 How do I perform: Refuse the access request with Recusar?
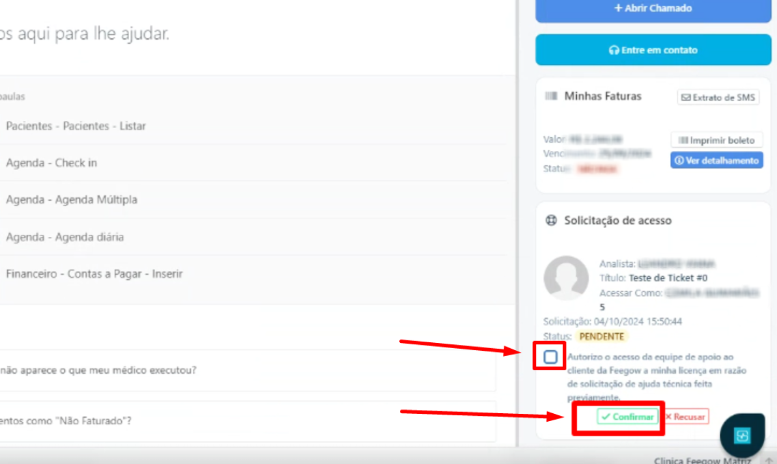685,417
